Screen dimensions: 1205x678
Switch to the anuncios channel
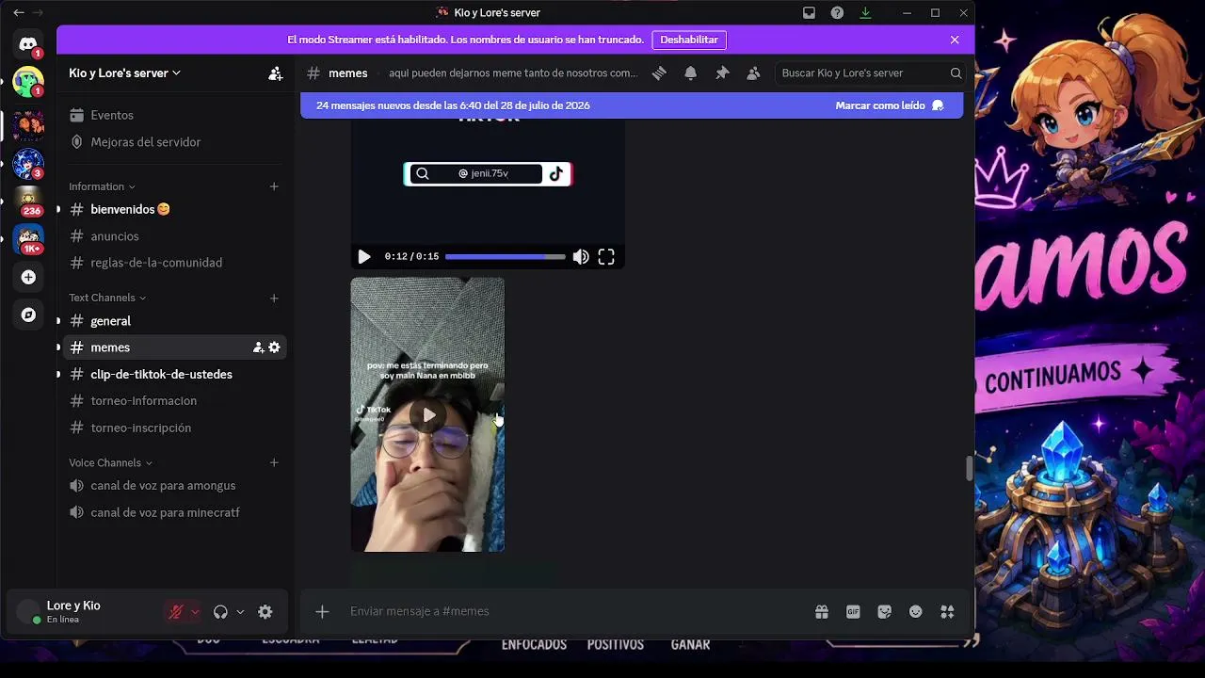click(175, 236)
